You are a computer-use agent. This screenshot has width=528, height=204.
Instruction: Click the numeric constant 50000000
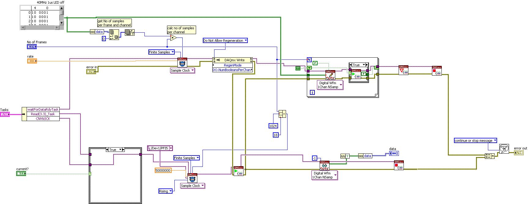pos(163,170)
